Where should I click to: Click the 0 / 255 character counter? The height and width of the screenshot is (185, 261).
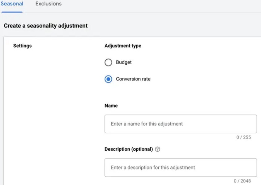243,137
